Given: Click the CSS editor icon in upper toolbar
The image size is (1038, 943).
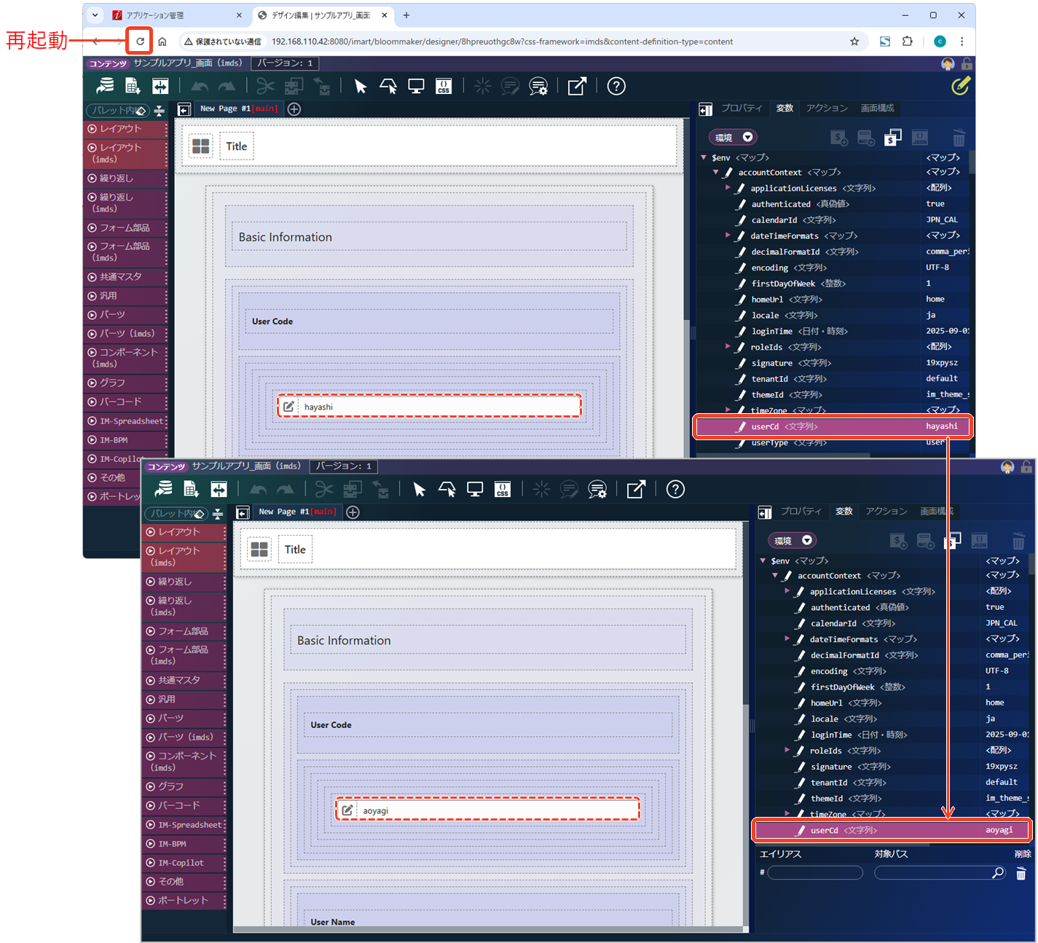Looking at the screenshot, I should click(x=444, y=87).
